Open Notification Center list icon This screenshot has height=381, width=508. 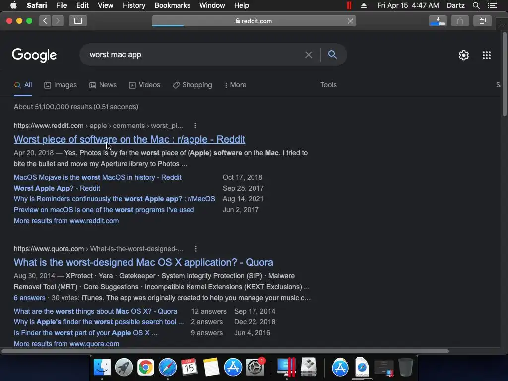(492, 5)
